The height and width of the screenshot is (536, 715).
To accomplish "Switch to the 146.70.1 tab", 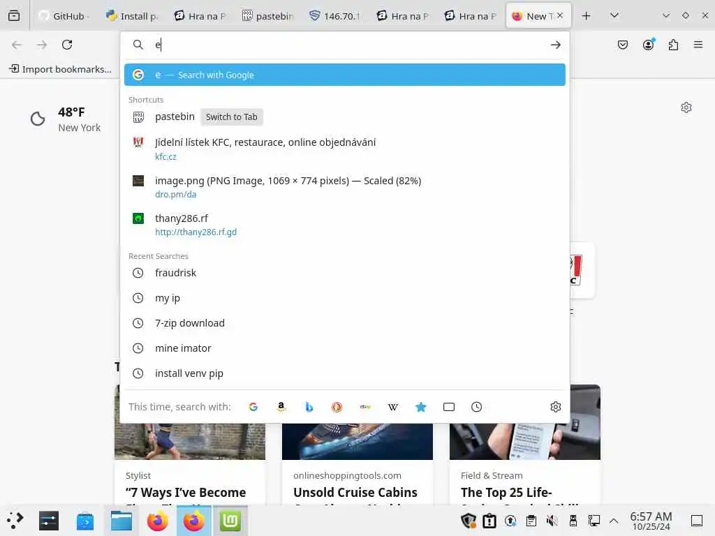I will pos(335,16).
